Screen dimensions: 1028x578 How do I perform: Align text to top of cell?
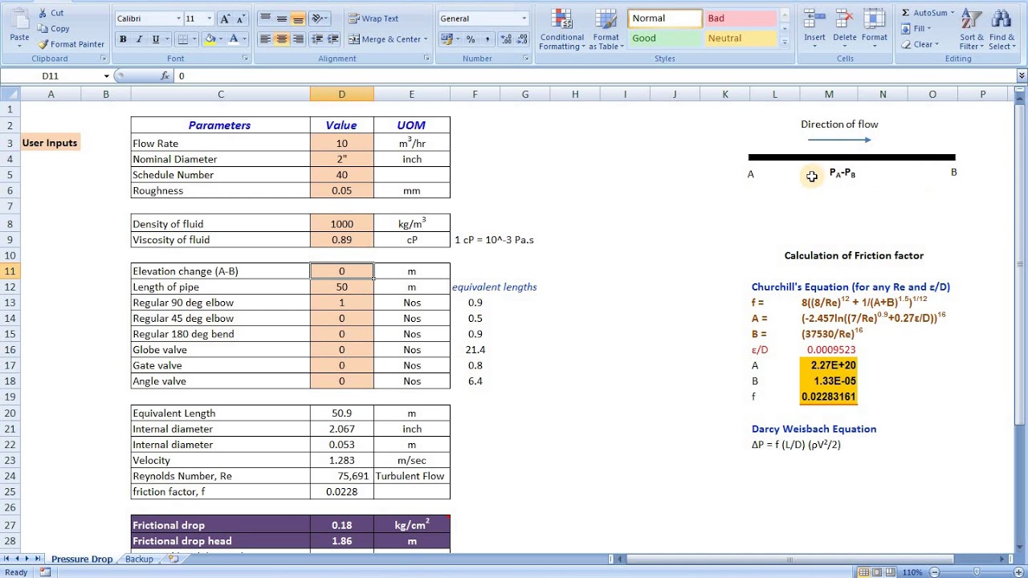(265, 18)
